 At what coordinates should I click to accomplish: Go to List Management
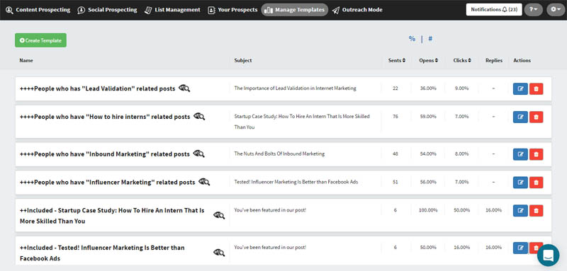pos(172,10)
